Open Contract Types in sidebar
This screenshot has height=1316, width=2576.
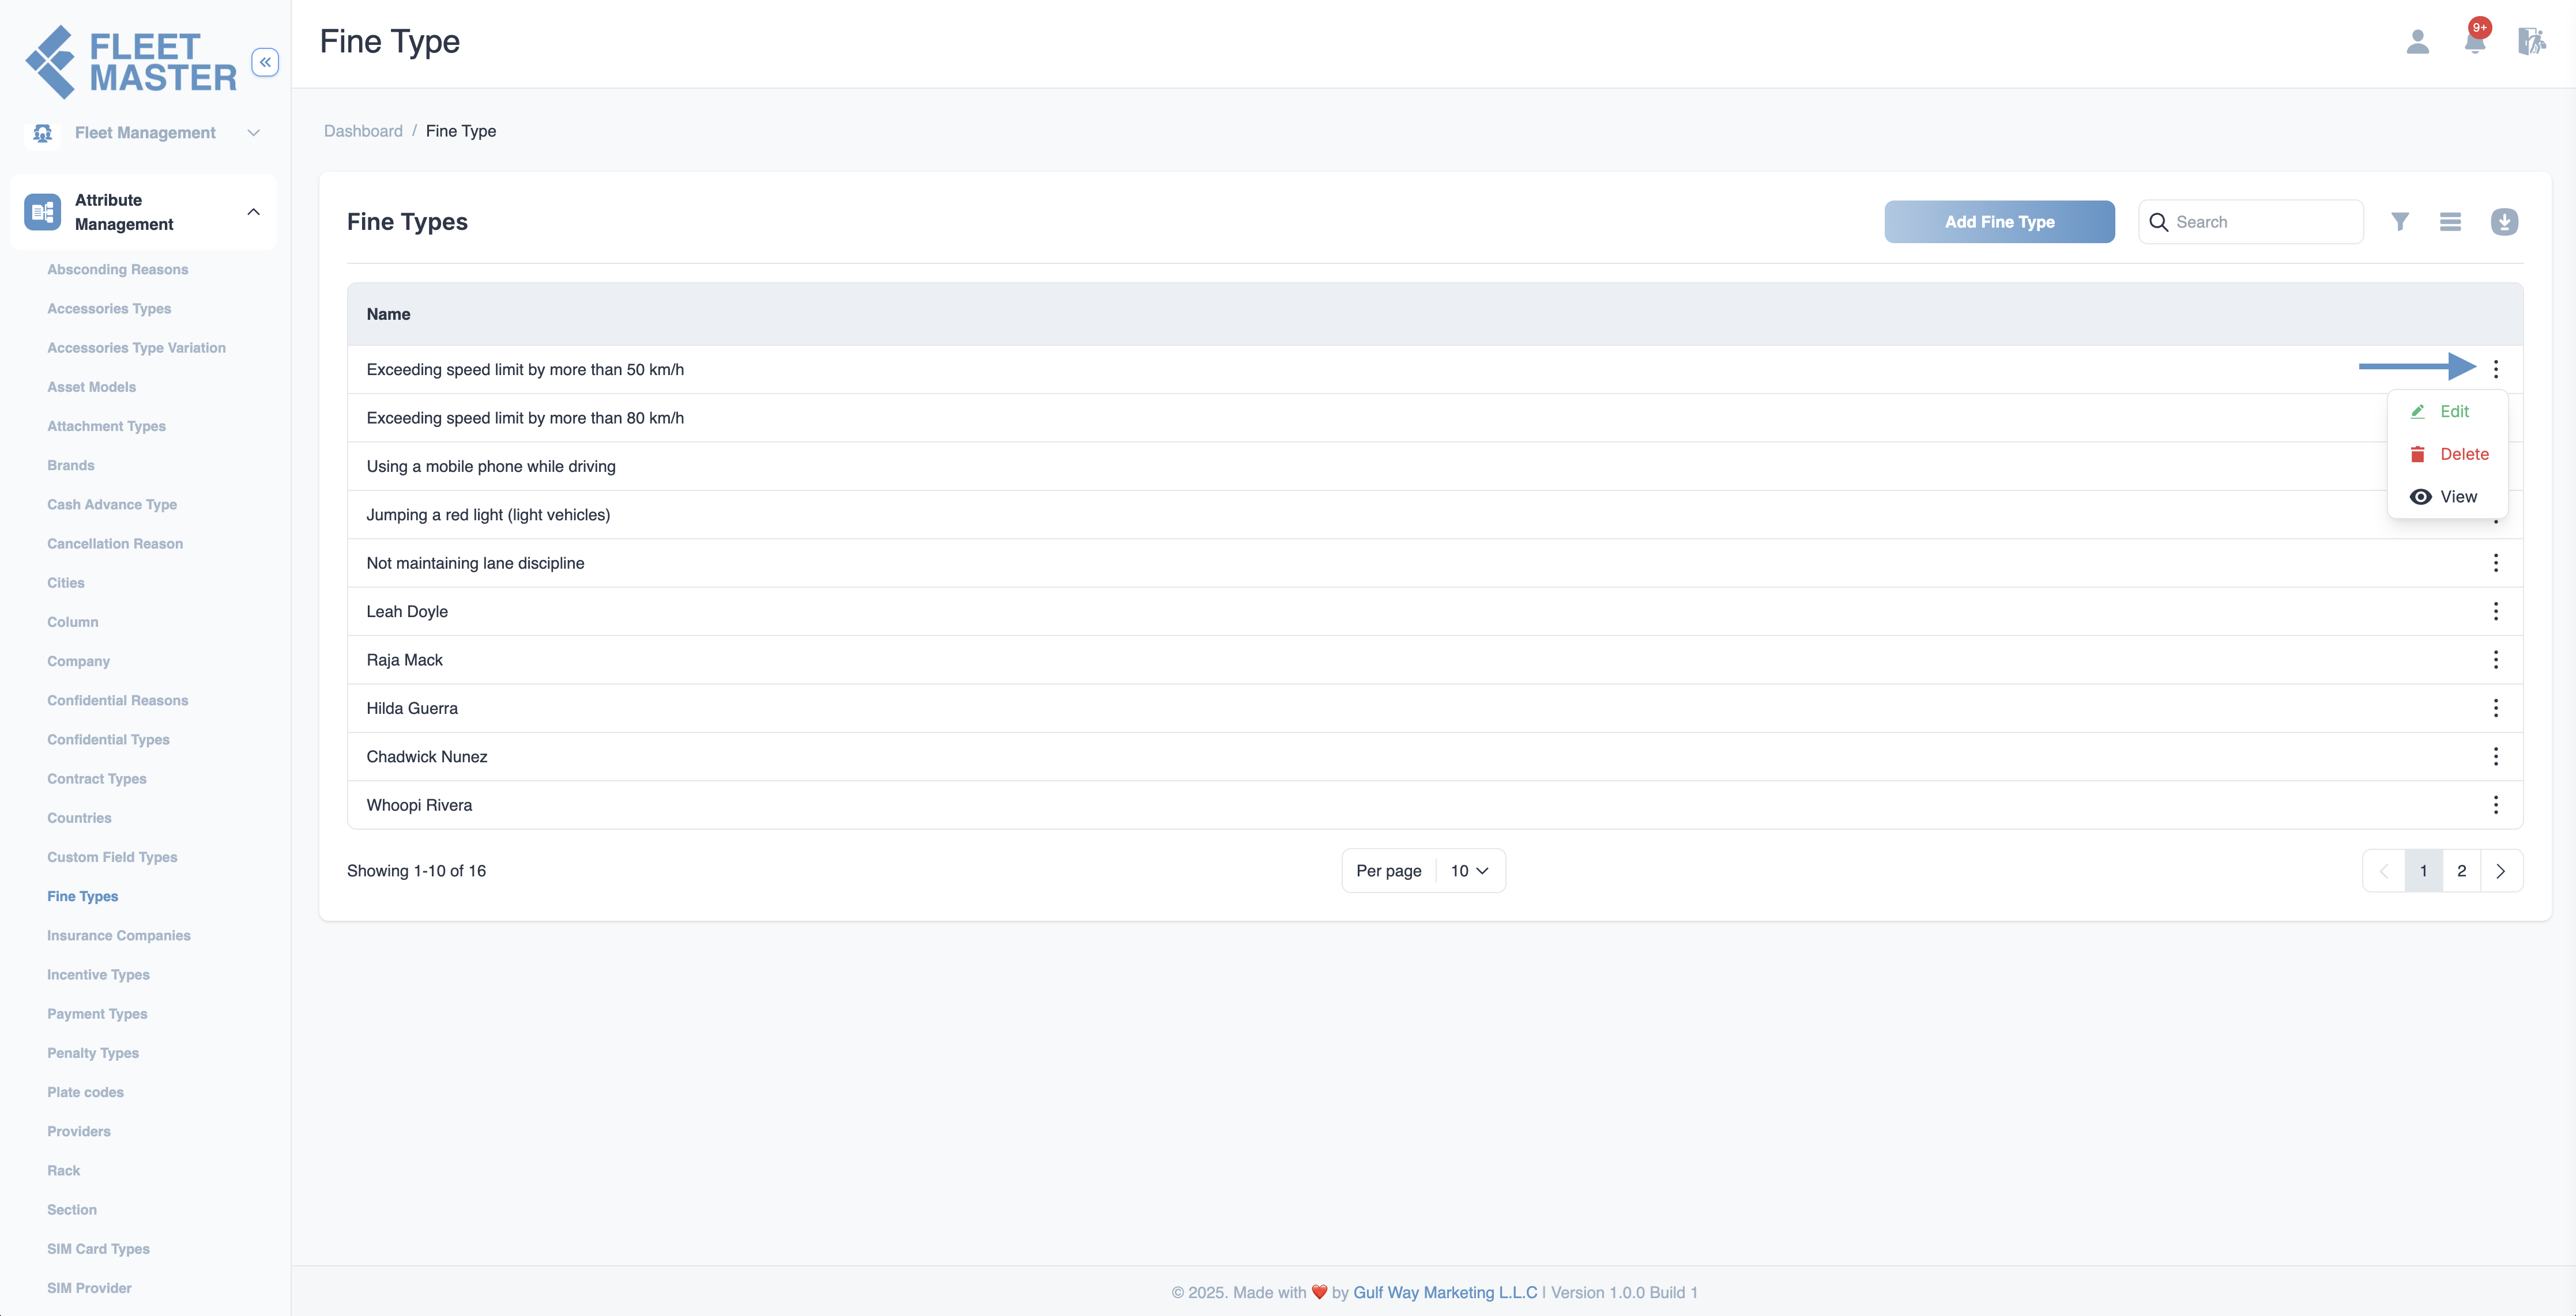[97, 778]
